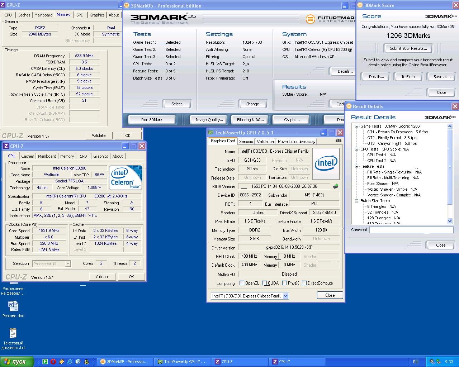This screenshot has height=367, width=459.
Task: Toggle the PhysX checkbox in GPU-Z
Action: pos(284,283)
